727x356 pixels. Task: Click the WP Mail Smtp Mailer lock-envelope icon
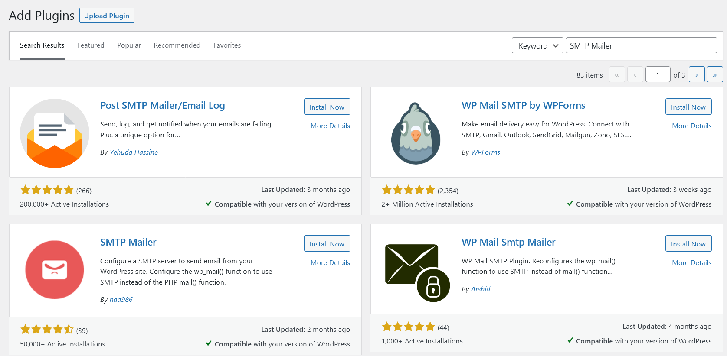coord(417,273)
